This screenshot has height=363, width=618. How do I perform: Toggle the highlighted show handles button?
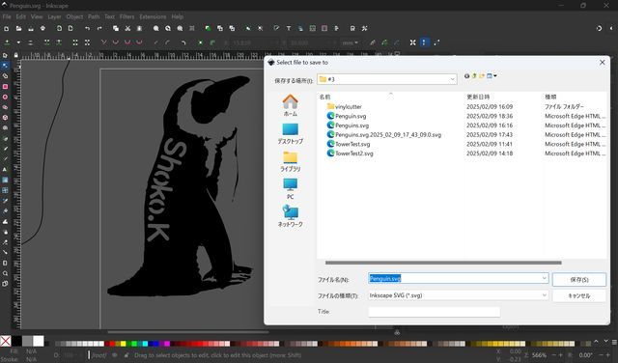(424, 42)
